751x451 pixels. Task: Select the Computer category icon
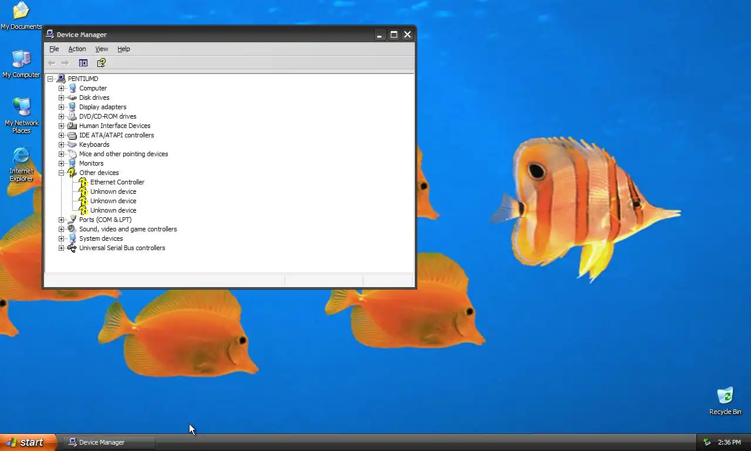(72, 88)
